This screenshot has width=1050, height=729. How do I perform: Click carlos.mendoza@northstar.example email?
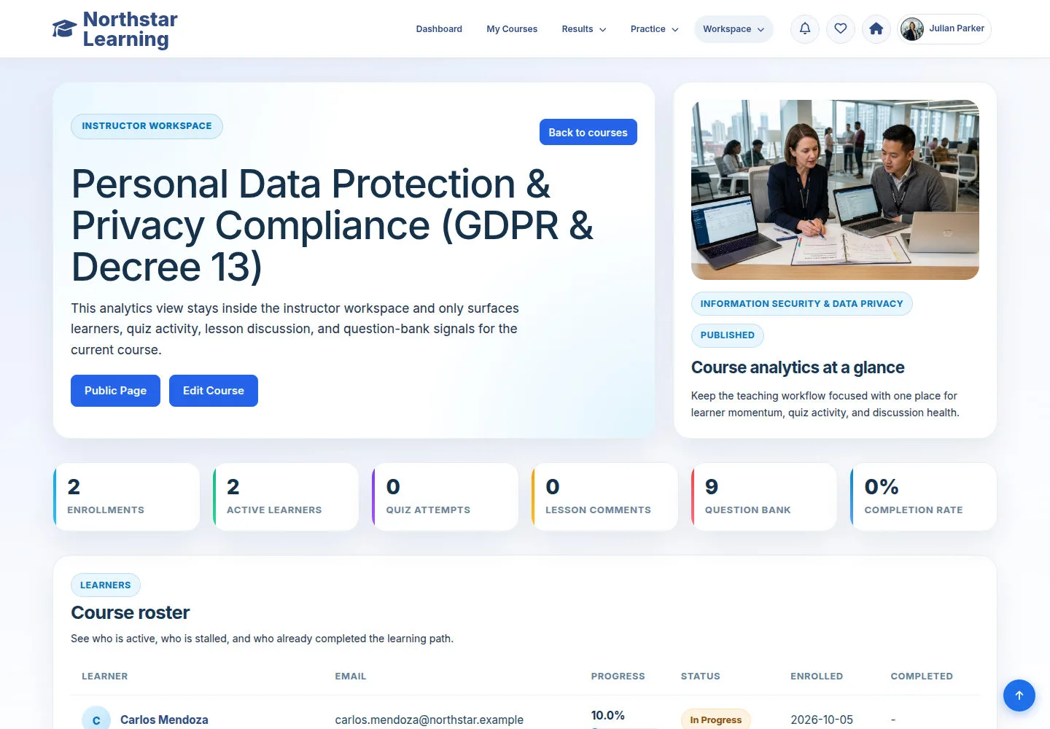click(429, 720)
